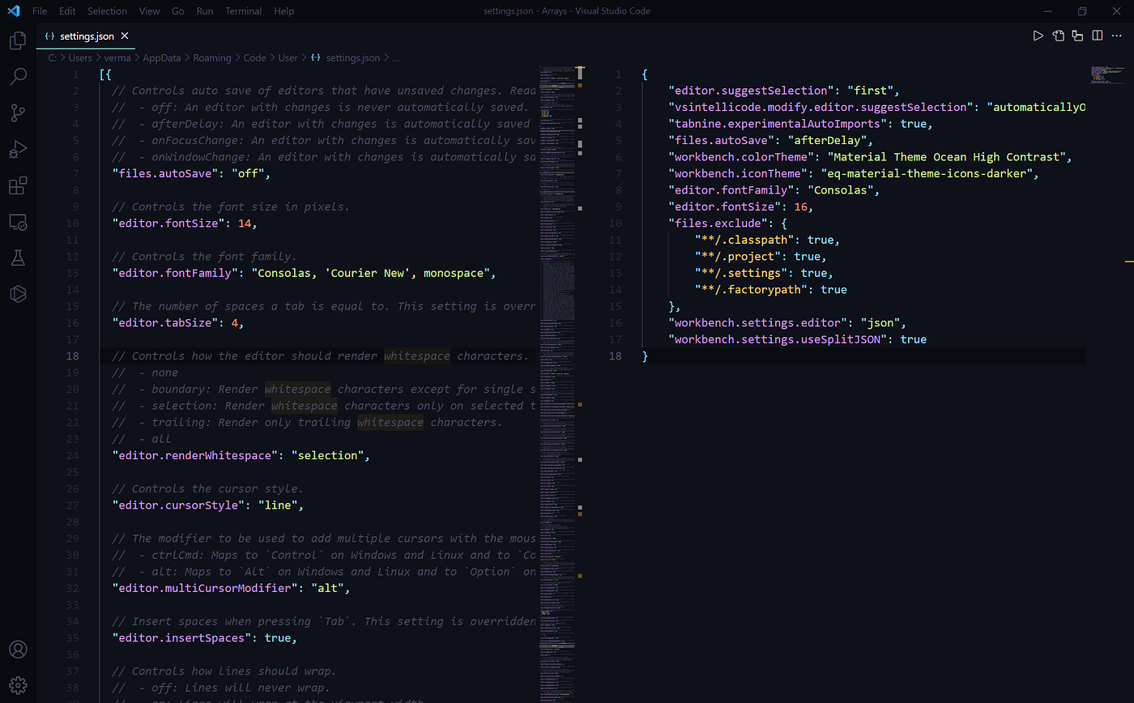This screenshot has width=1134, height=703.
Task: Click the "editor.insertSpaces": true entry
Action: tap(204, 637)
